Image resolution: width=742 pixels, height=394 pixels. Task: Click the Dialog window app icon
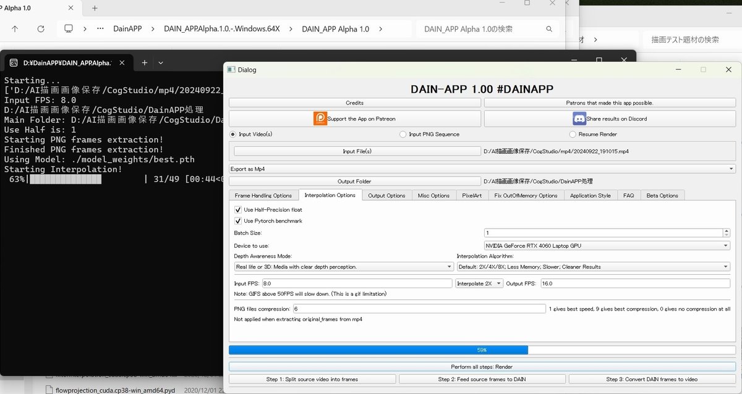click(231, 70)
